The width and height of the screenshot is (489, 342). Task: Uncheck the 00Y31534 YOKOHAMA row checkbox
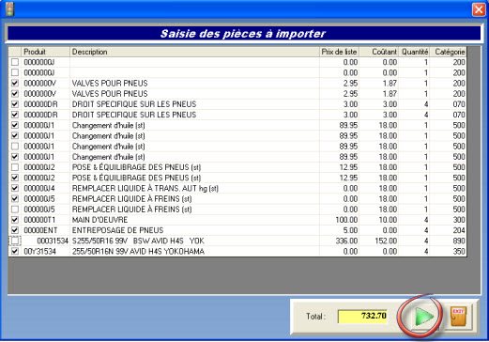pyautogui.click(x=15, y=251)
